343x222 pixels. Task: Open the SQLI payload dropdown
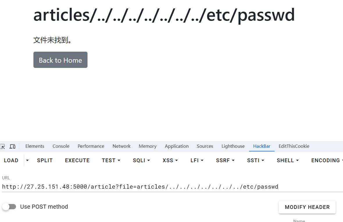pos(141,160)
